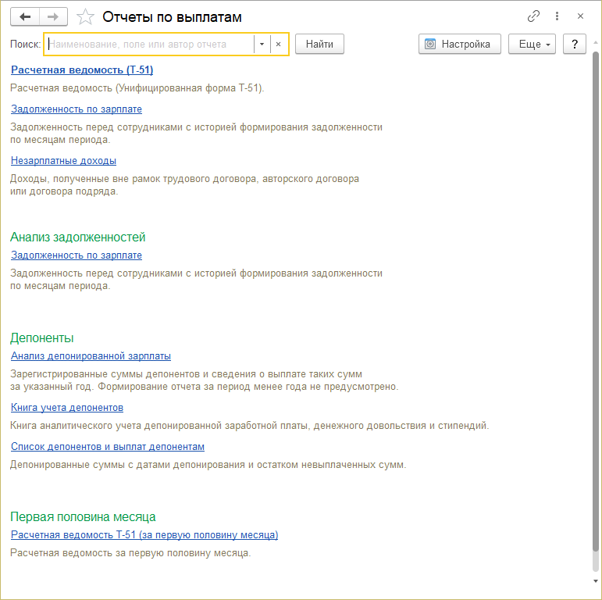Open the Книга учета депонентов link
602x600 pixels.
[x=67, y=408]
